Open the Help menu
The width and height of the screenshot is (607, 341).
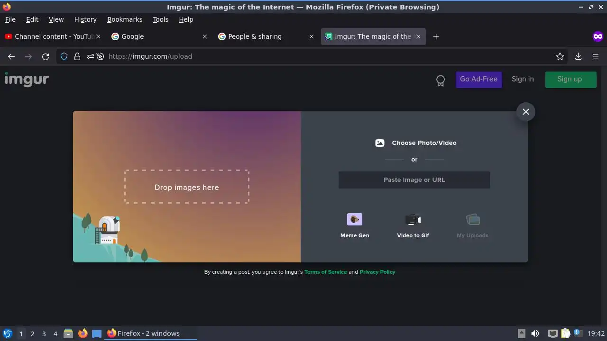pos(186,19)
